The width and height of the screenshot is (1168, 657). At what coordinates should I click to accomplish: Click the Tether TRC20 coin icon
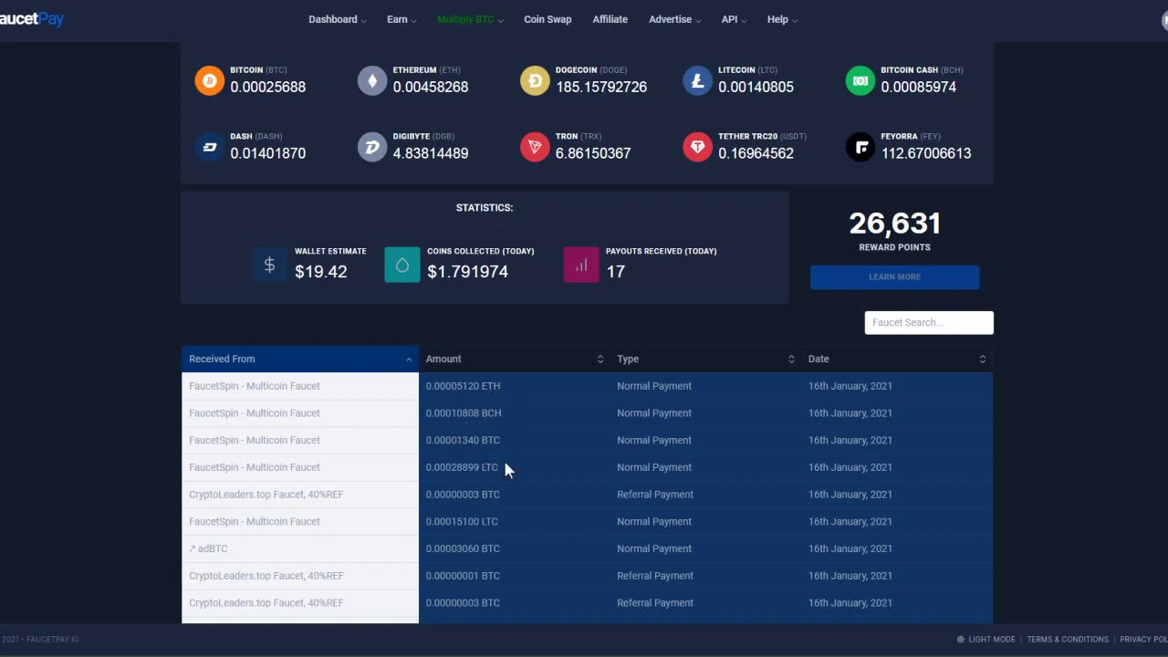[697, 147]
